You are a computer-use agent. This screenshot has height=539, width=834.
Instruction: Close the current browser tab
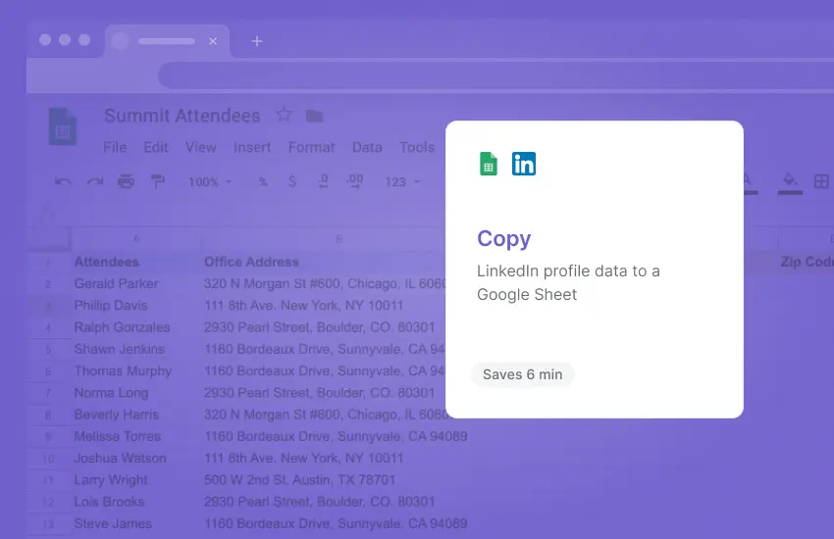coord(213,41)
